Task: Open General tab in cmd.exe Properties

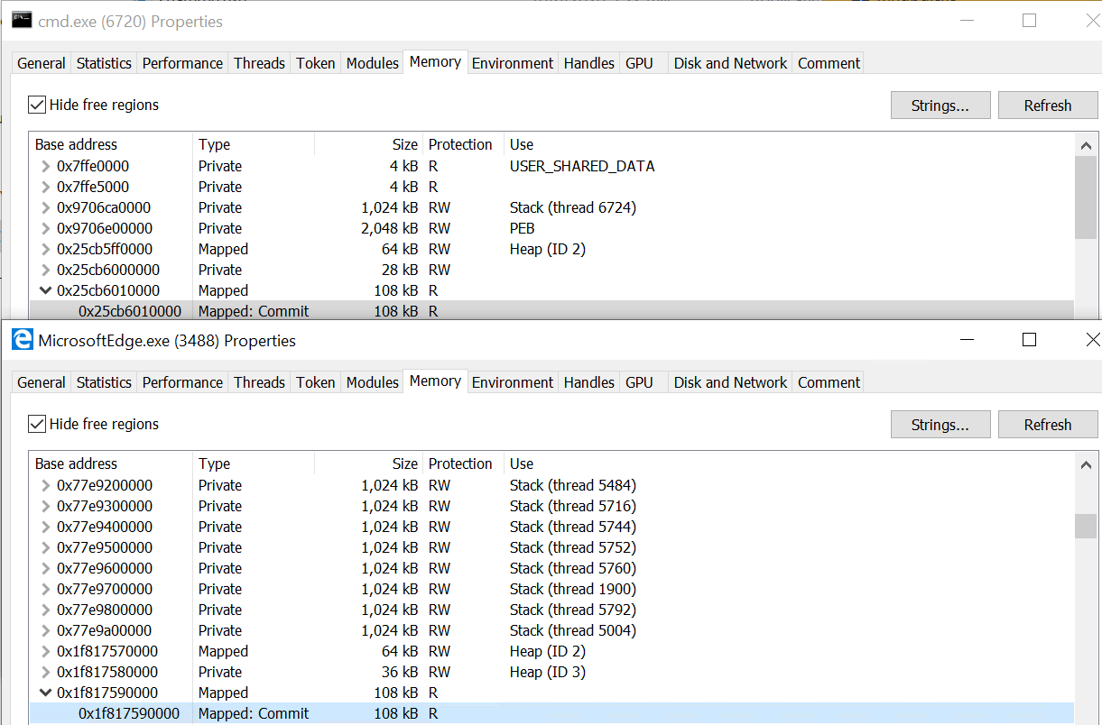Action: [x=42, y=63]
